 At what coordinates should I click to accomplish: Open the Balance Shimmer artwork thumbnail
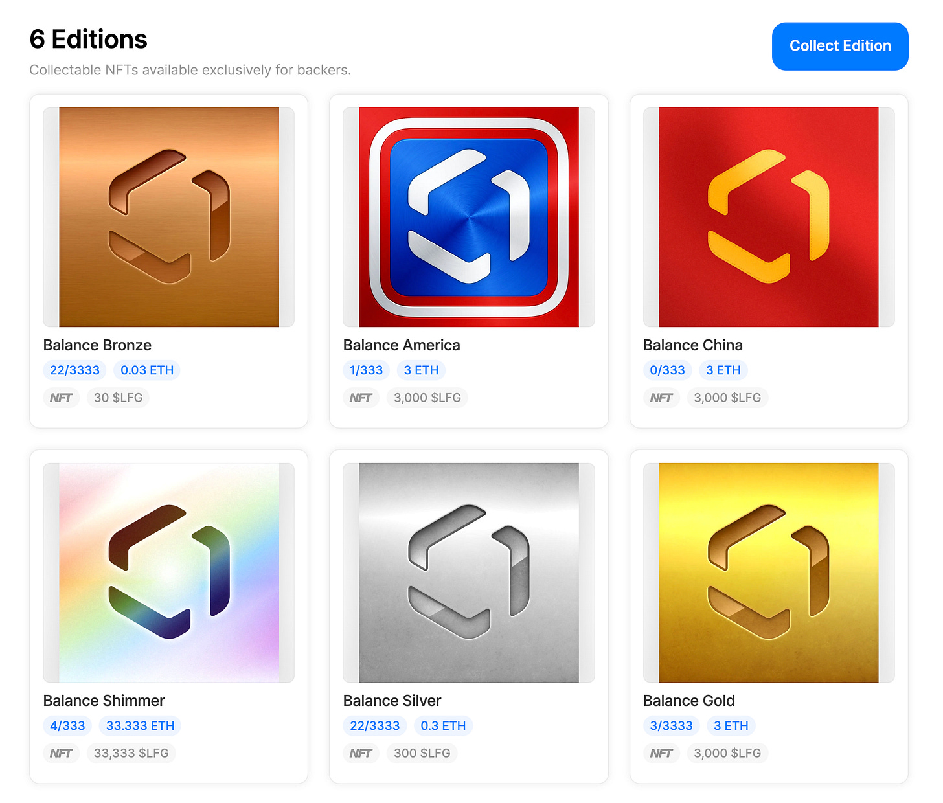click(169, 572)
